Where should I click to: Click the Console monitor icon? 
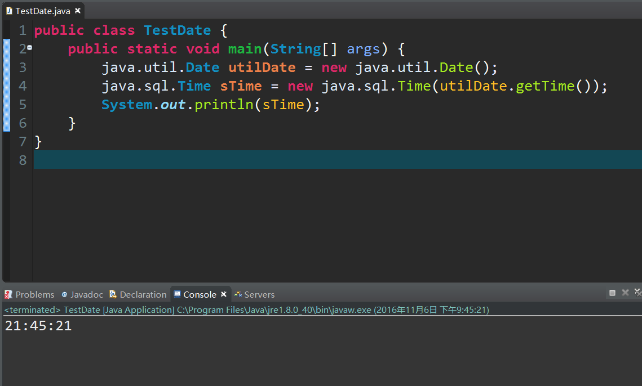point(178,294)
